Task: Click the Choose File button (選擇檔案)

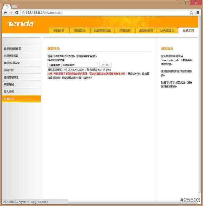Action: pos(55,65)
